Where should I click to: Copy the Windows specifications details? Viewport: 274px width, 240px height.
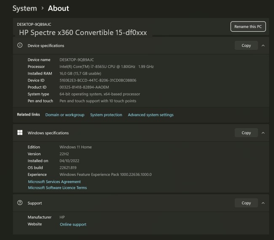pyautogui.click(x=246, y=133)
